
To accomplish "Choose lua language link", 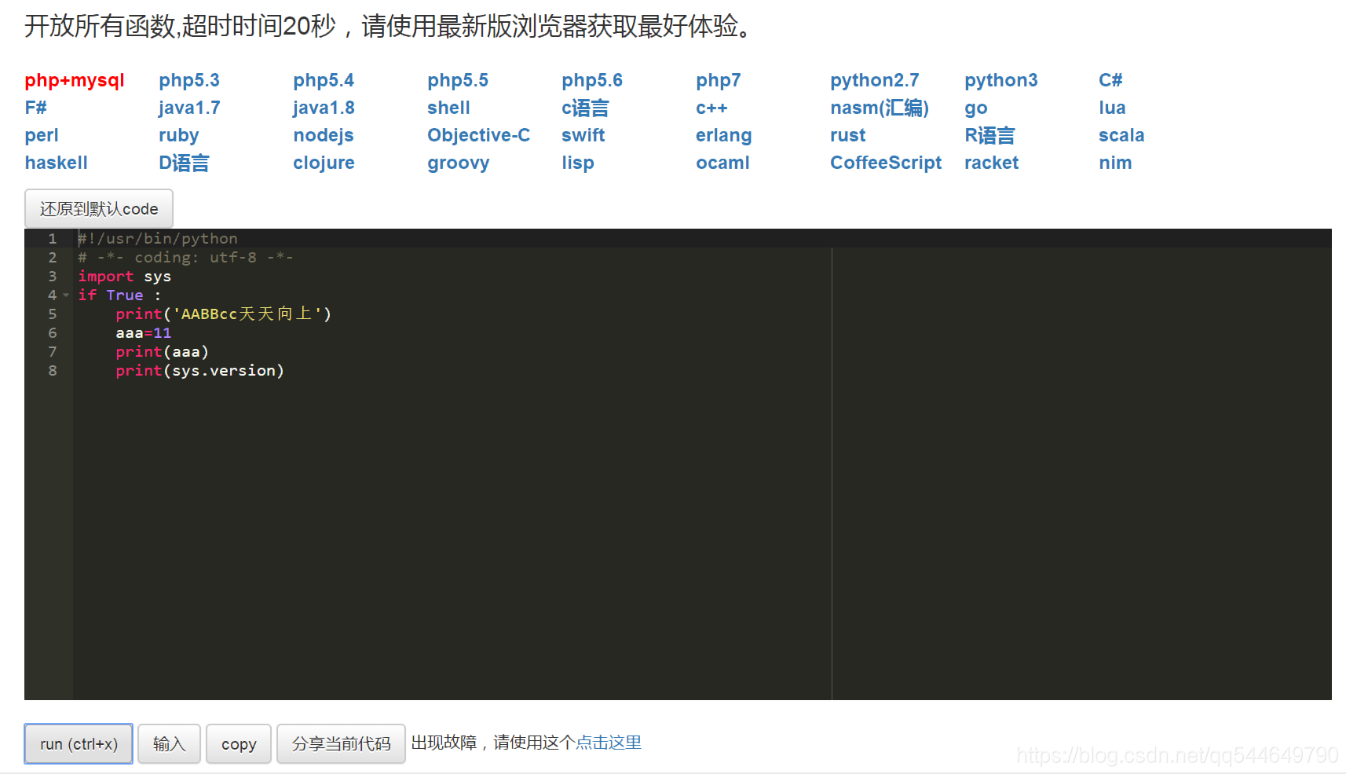I will pyautogui.click(x=1112, y=108).
